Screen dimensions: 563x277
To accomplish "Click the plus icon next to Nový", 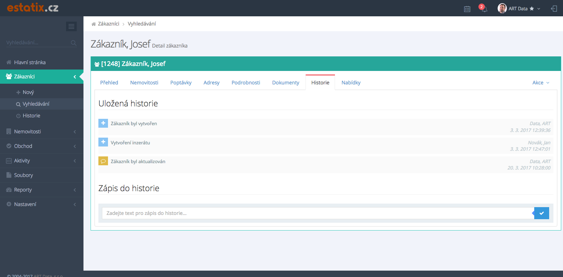I will 18,92.
